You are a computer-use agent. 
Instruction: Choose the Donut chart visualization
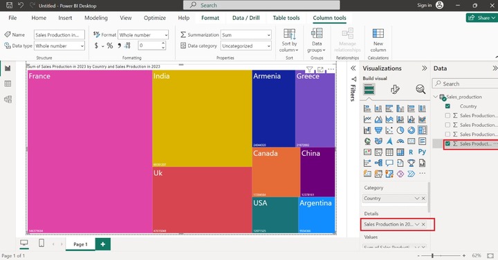coord(411,130)
